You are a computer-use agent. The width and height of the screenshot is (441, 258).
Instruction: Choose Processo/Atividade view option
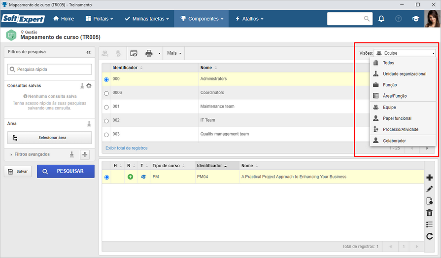pyautogui.click(x=403, y=129)
